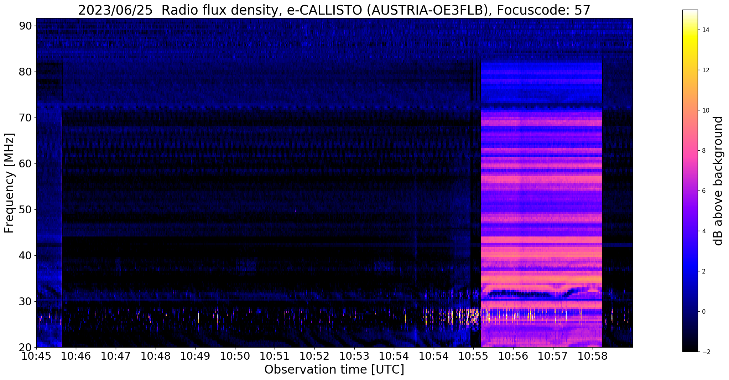729x380 pixels.
Task: Click the 10:53 time tick label
Action: tap(354, 356)
